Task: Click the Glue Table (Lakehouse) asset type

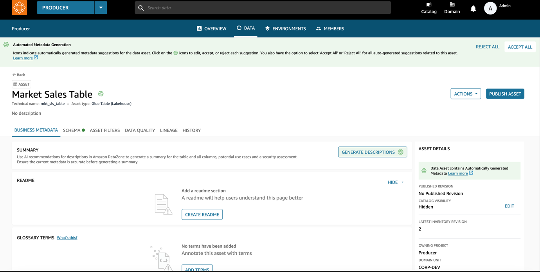Action: point(112,104)
